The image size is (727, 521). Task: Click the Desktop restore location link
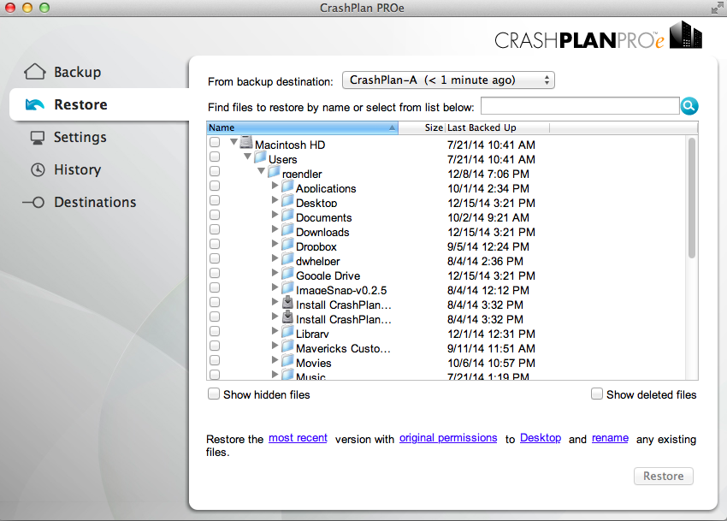click(541, 438)
